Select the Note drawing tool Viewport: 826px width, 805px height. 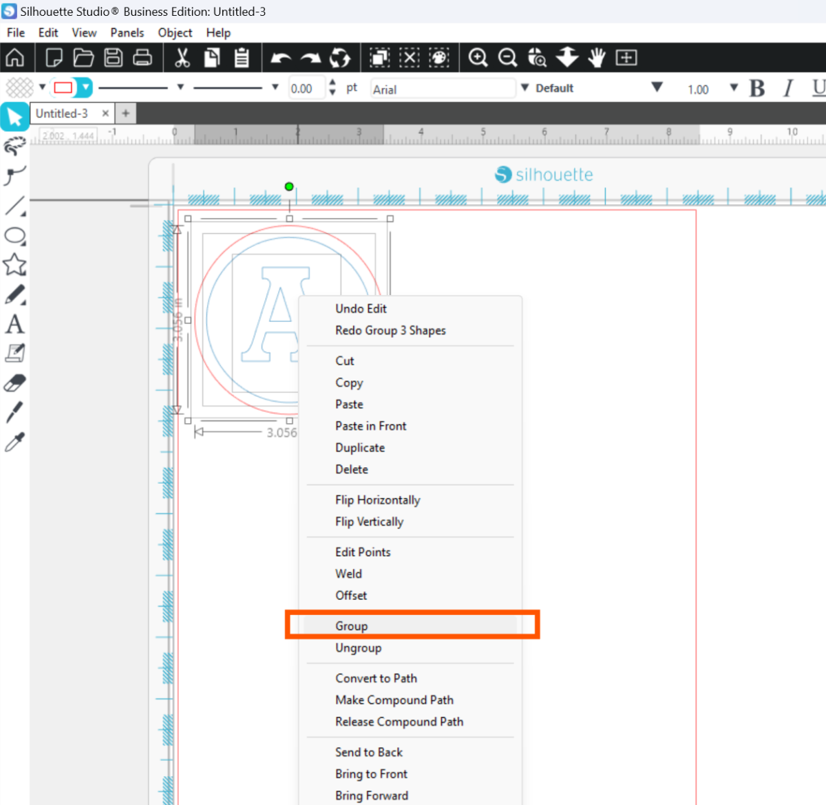click(14, 353)
